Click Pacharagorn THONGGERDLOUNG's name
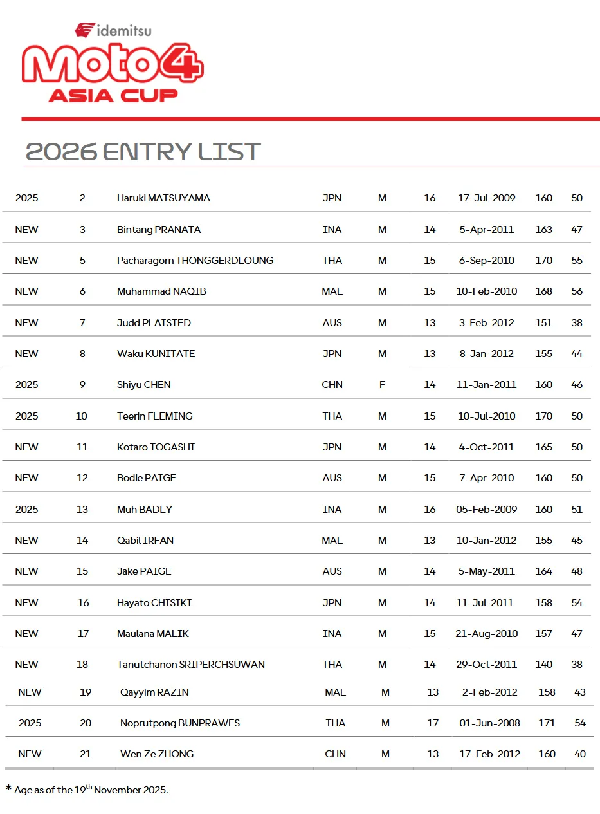 (195, 261)
